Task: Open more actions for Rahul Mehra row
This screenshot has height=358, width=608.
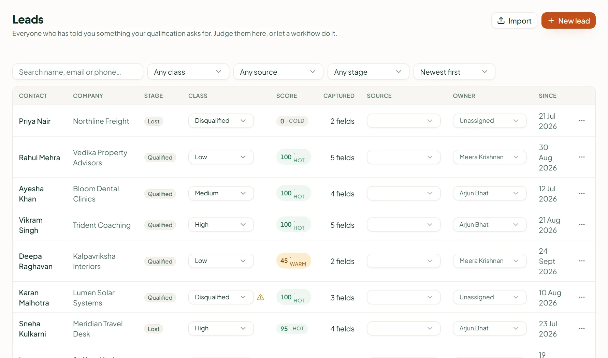Action: (582, 157)
